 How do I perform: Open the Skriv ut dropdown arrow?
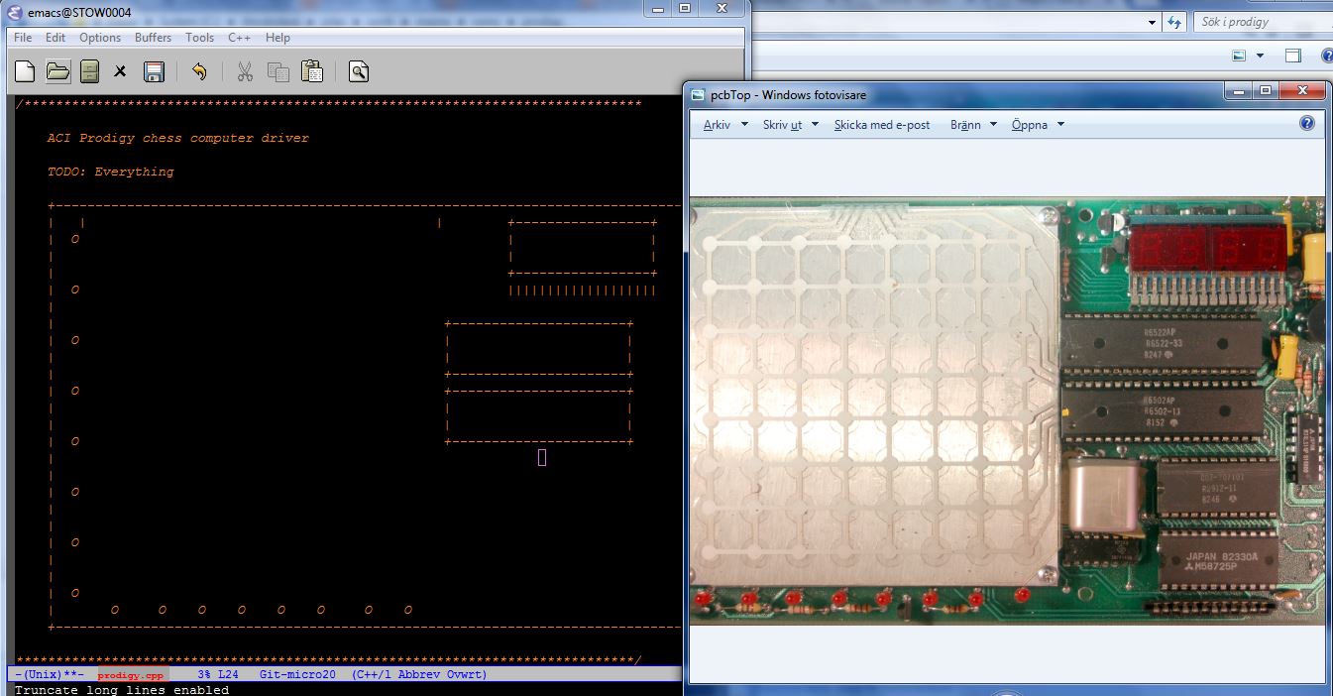tap(815, 124)
